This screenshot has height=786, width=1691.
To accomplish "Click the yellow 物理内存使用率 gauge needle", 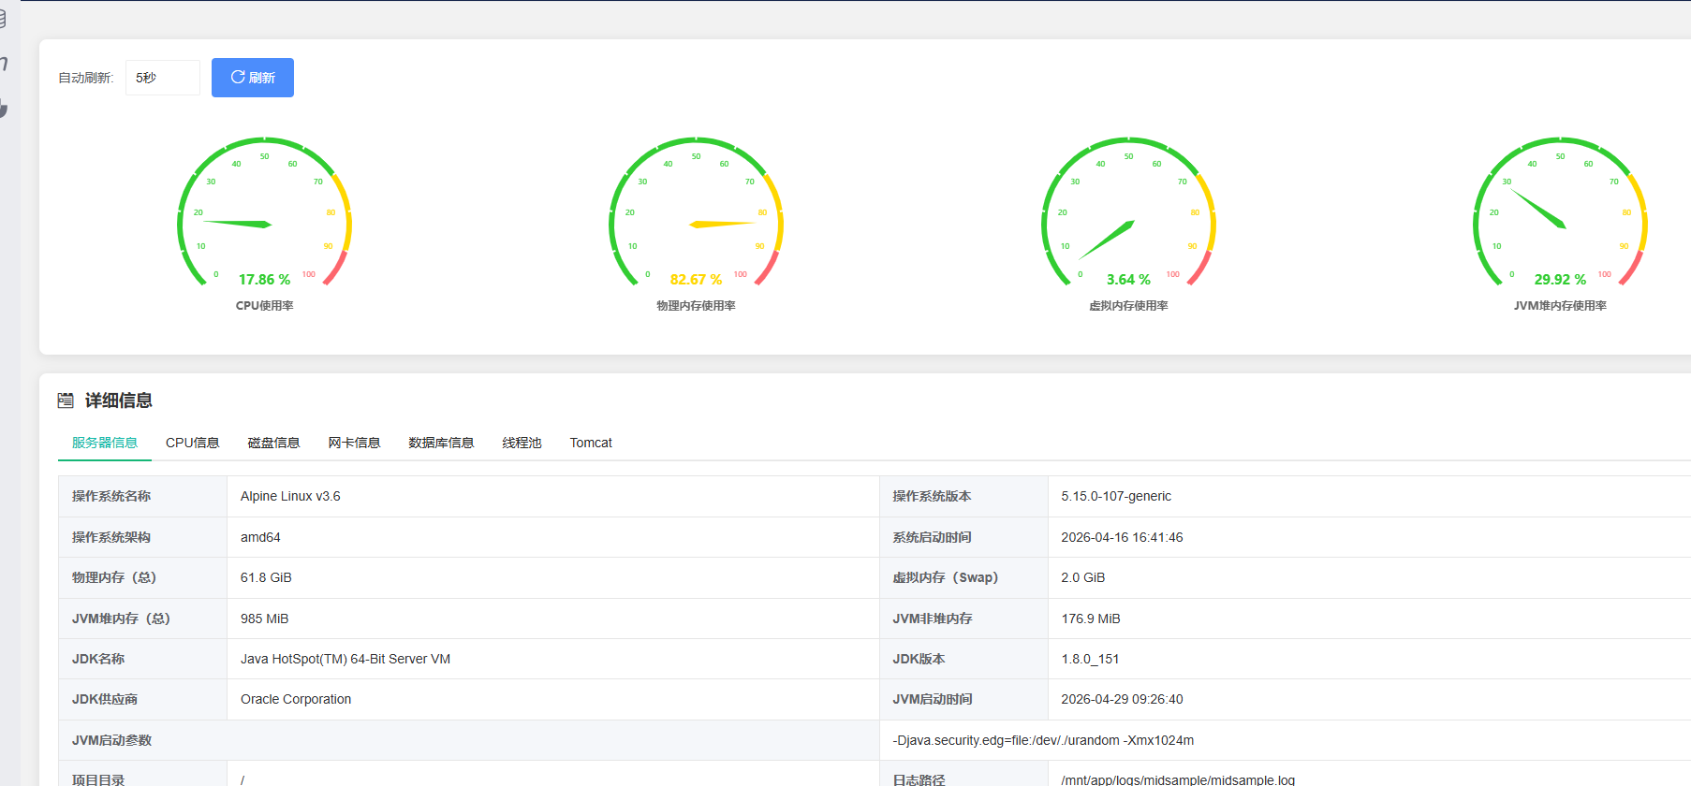I will (x=721, y=224).
